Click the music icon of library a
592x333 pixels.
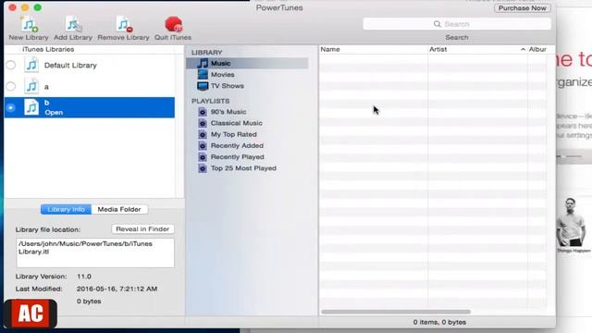coord(31,86)
